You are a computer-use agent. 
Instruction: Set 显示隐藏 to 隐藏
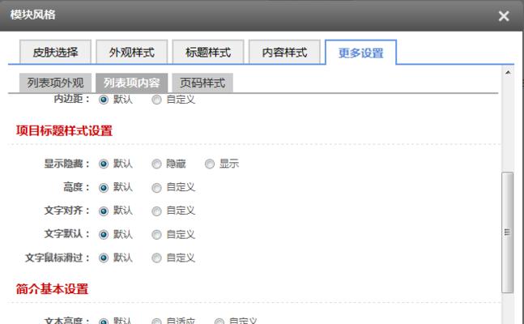tap(156, 164)
